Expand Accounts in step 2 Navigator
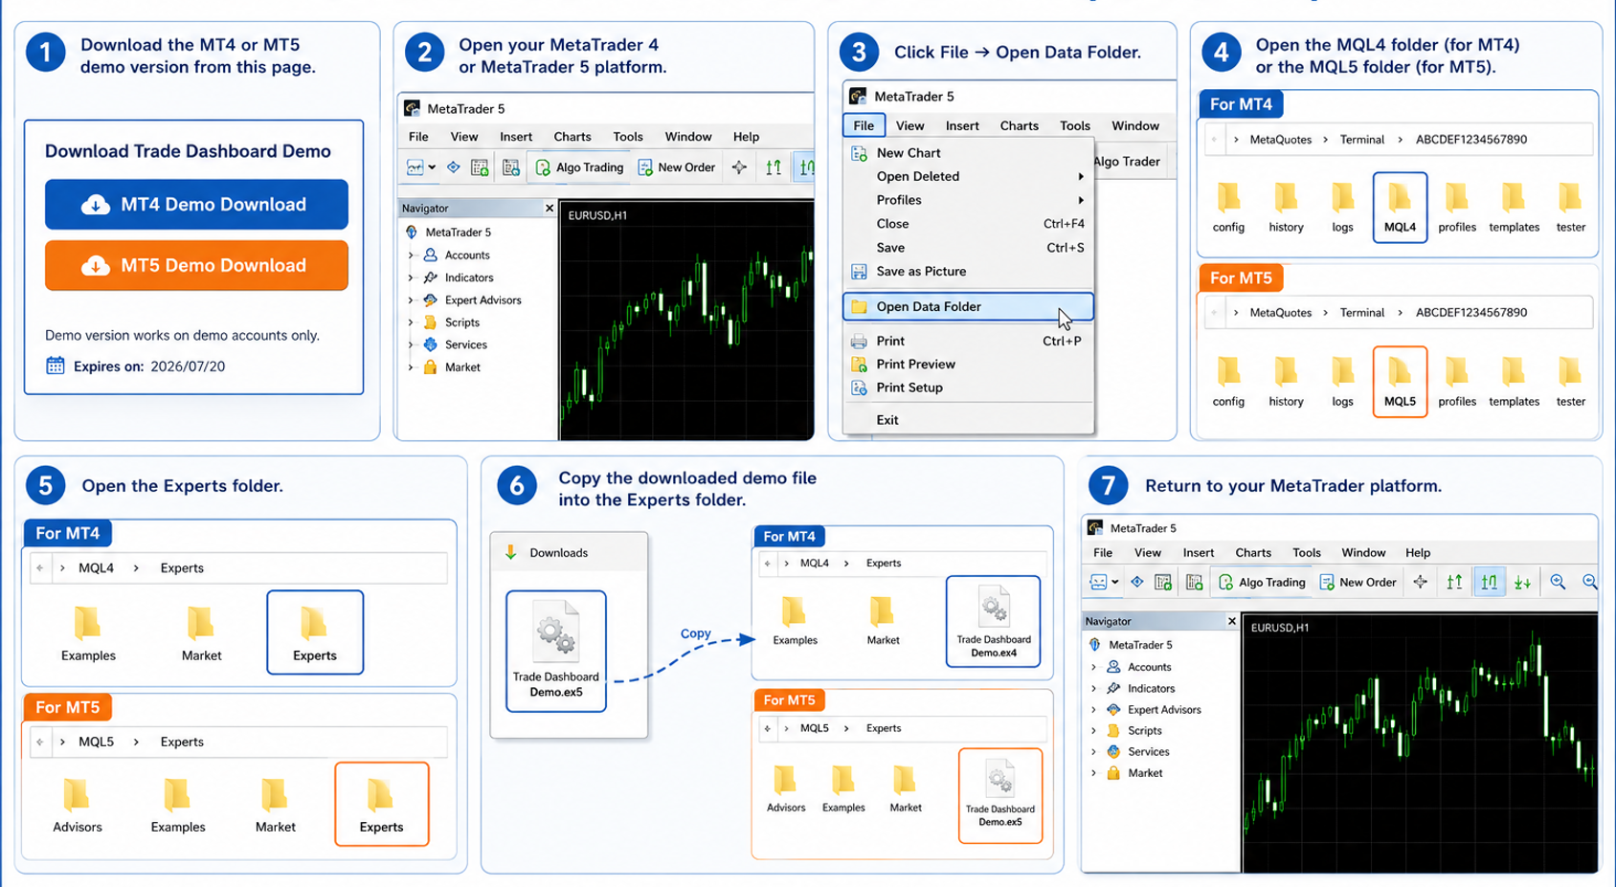 coord(412,255)
